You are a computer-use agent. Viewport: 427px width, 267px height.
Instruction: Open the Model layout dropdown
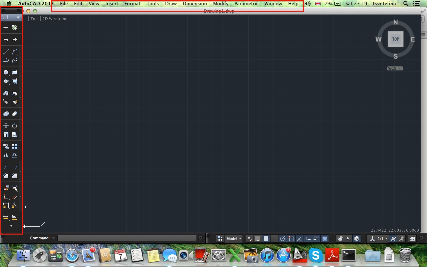pos(234,238)
